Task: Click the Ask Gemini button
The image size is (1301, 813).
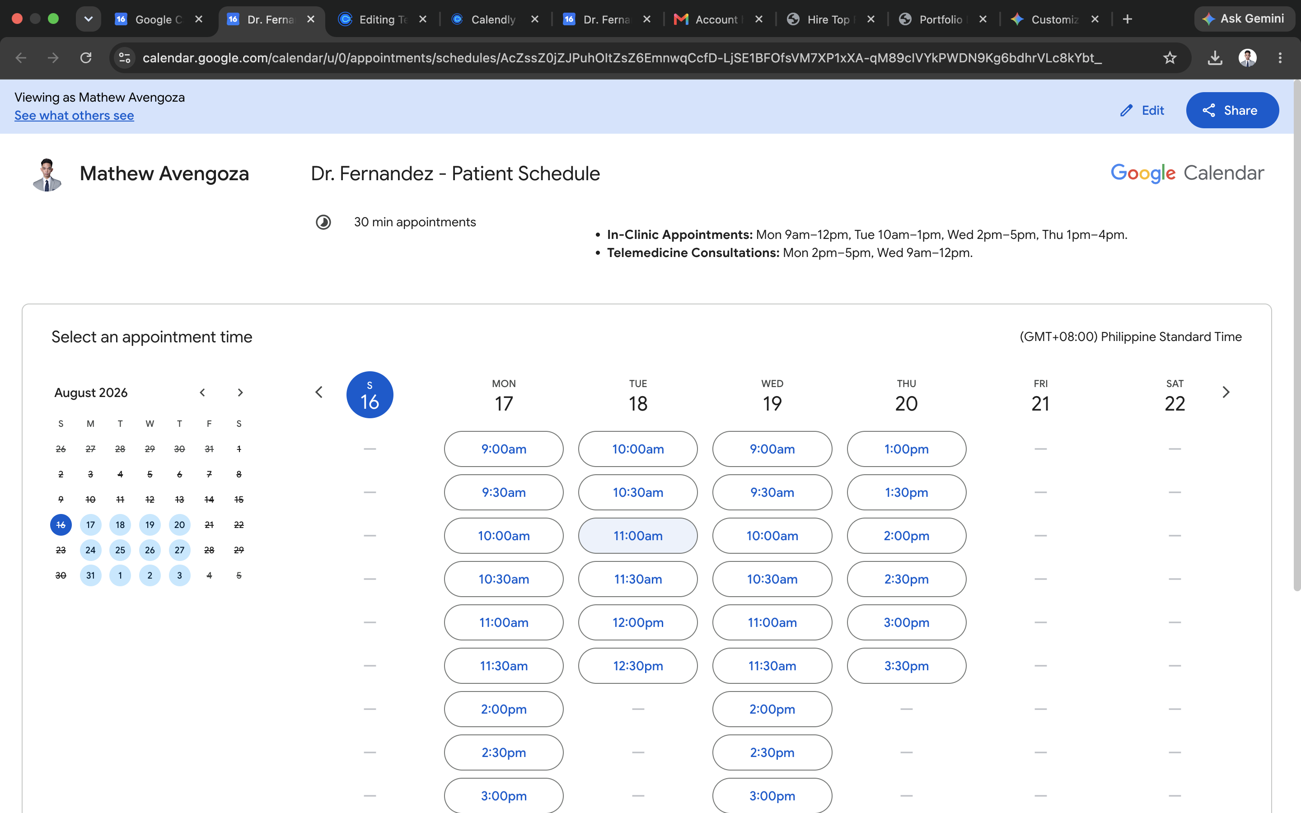Action: coord(1244,19)
